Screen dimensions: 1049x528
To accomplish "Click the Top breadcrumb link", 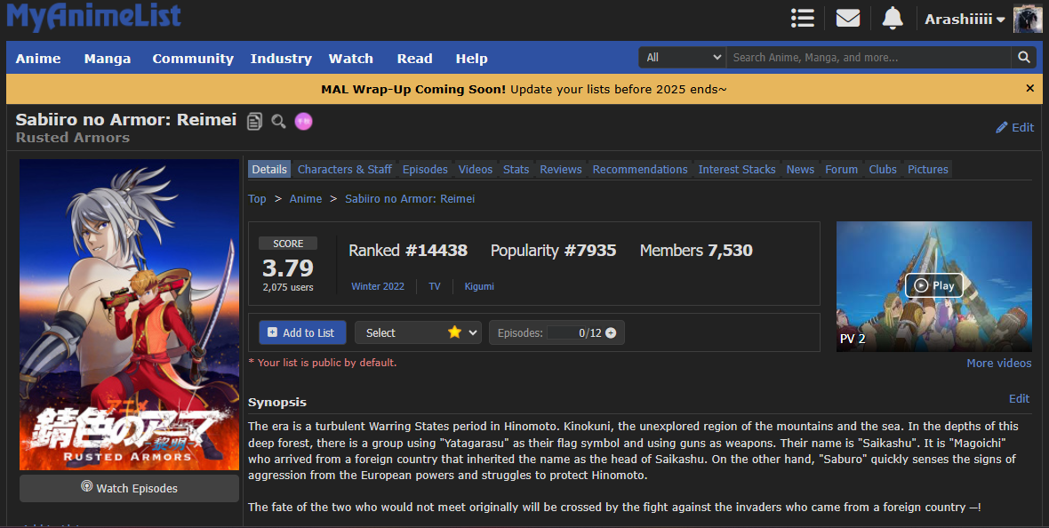I will click(x=257, y=199).
